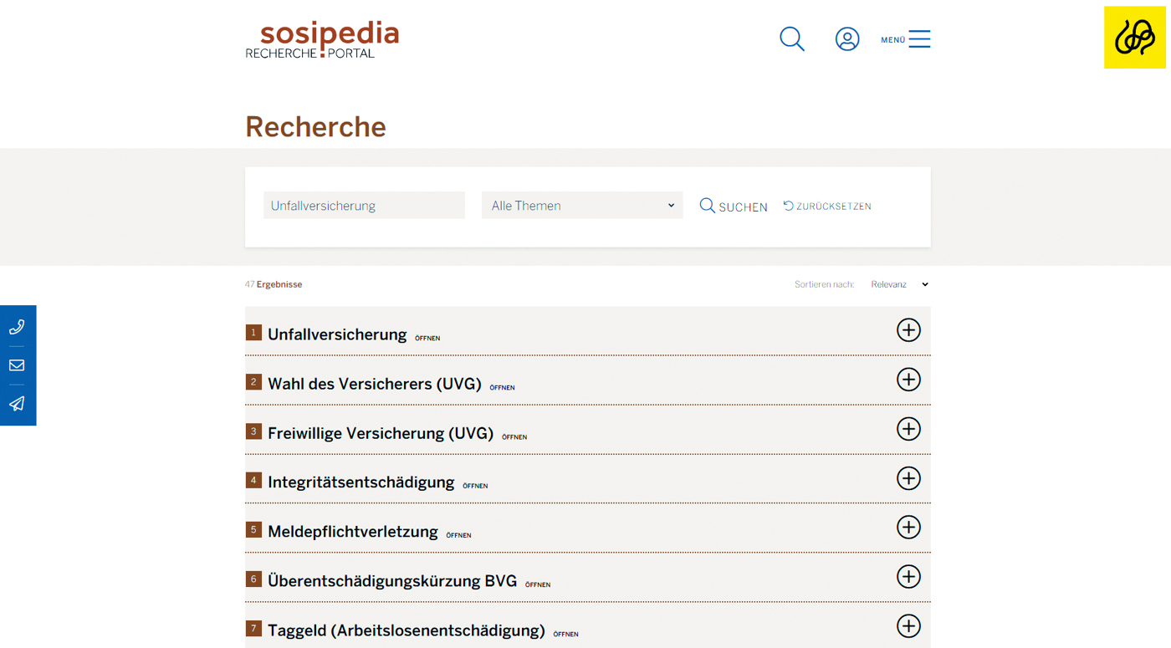
Task: Click the number 4 result badge
Action: point(253,481)
